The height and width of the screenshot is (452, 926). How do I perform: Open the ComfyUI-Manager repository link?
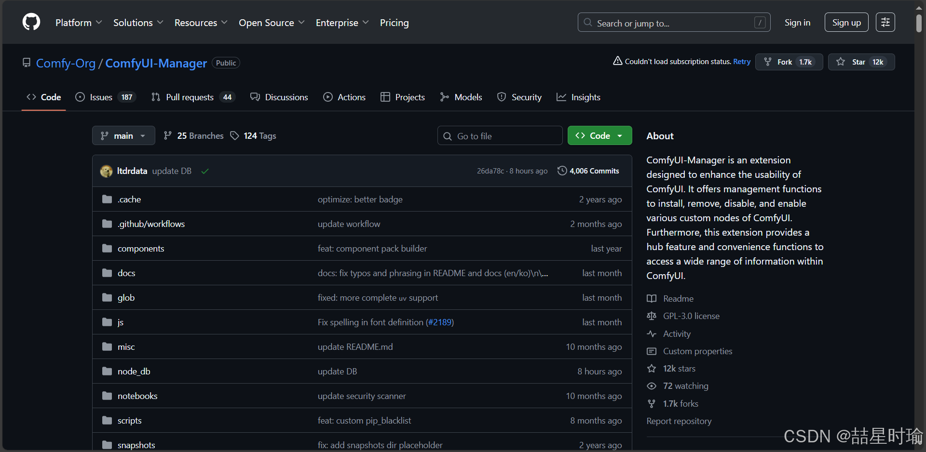tap(156, 63)
